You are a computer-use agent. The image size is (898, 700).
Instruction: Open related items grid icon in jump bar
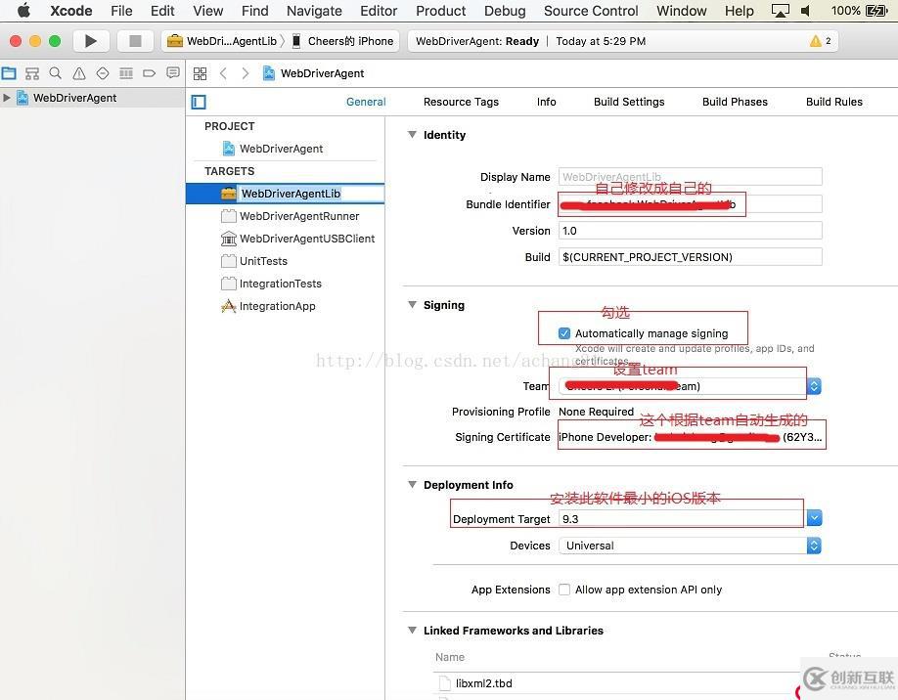[200, 73]
